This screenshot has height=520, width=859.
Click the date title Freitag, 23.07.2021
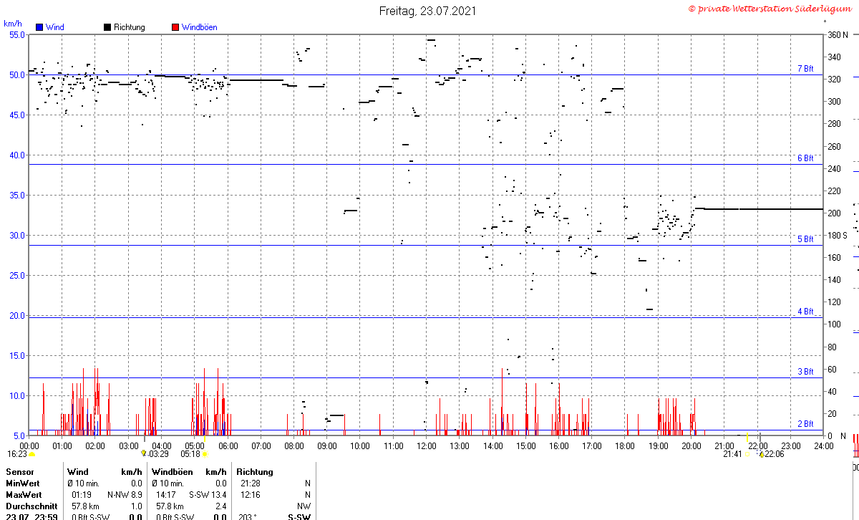coord(427,11)
